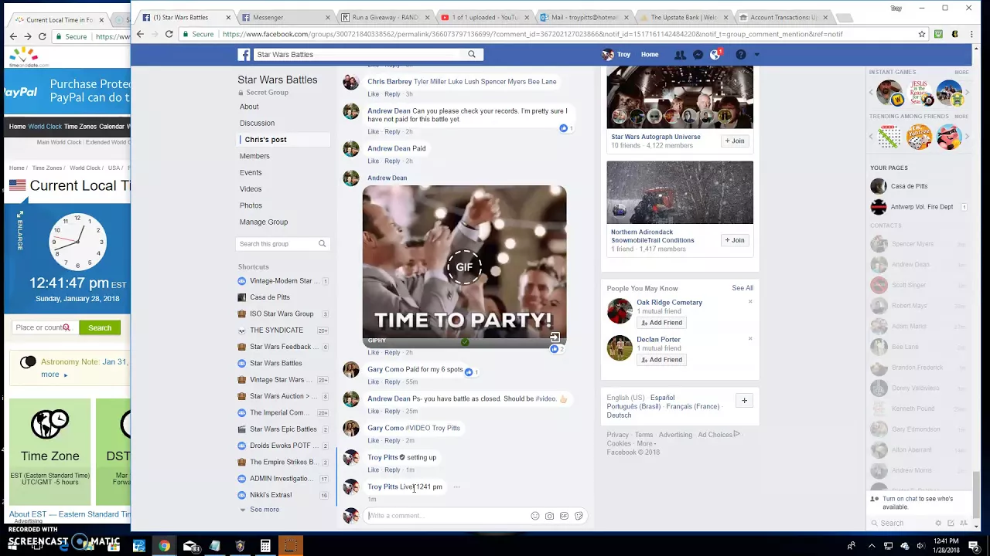
Task: Switch to The Upstate Bank tab
Action: 683,17
